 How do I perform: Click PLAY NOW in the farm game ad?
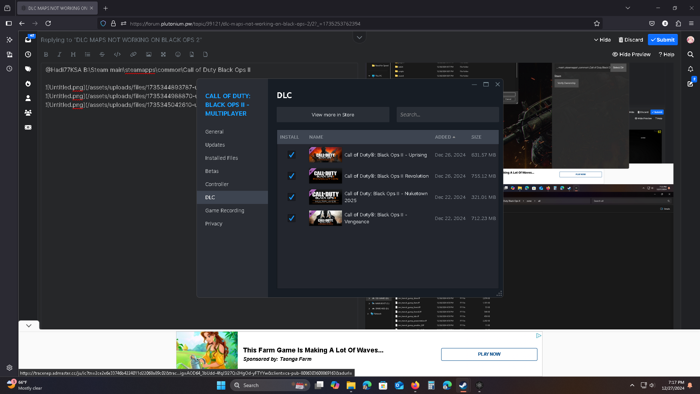(489, 354)
